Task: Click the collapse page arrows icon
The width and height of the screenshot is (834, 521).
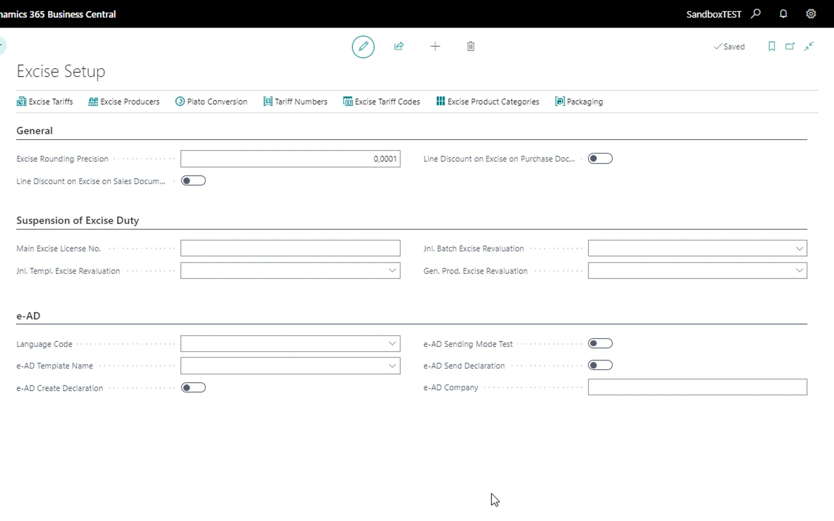Action: [809, 46]
